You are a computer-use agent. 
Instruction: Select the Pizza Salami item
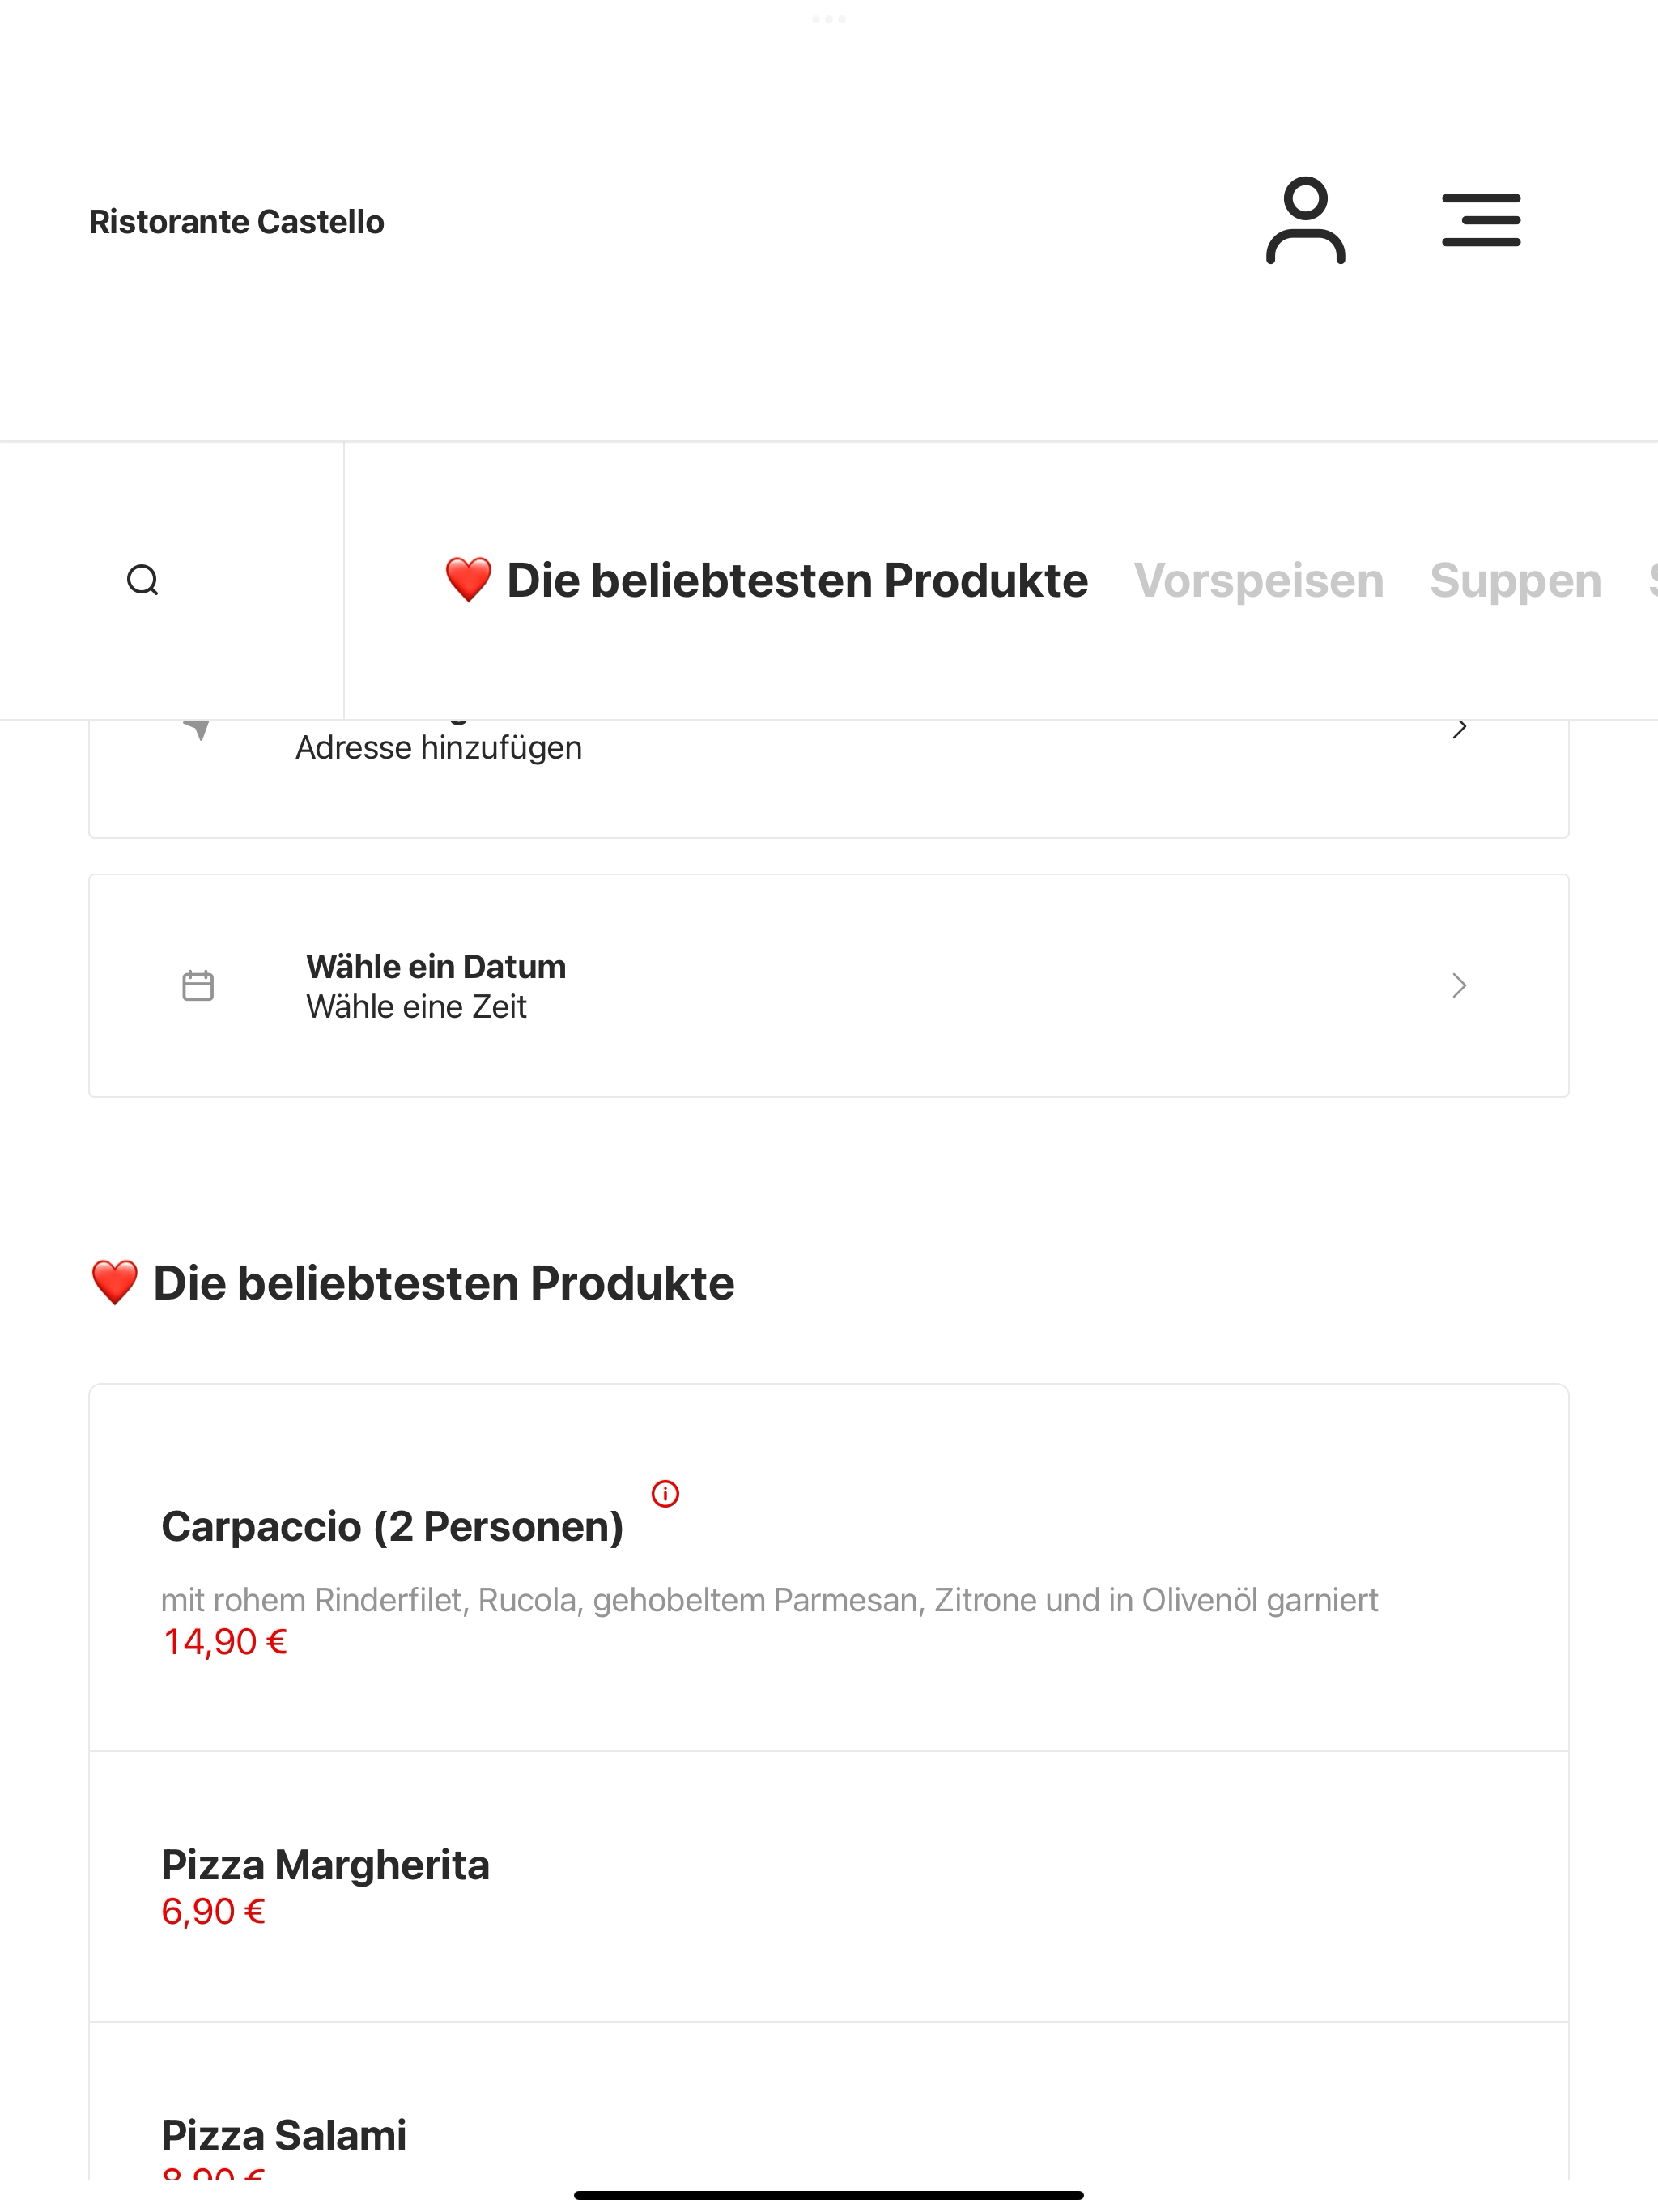pyautogui.click(x=829, y=2100)
